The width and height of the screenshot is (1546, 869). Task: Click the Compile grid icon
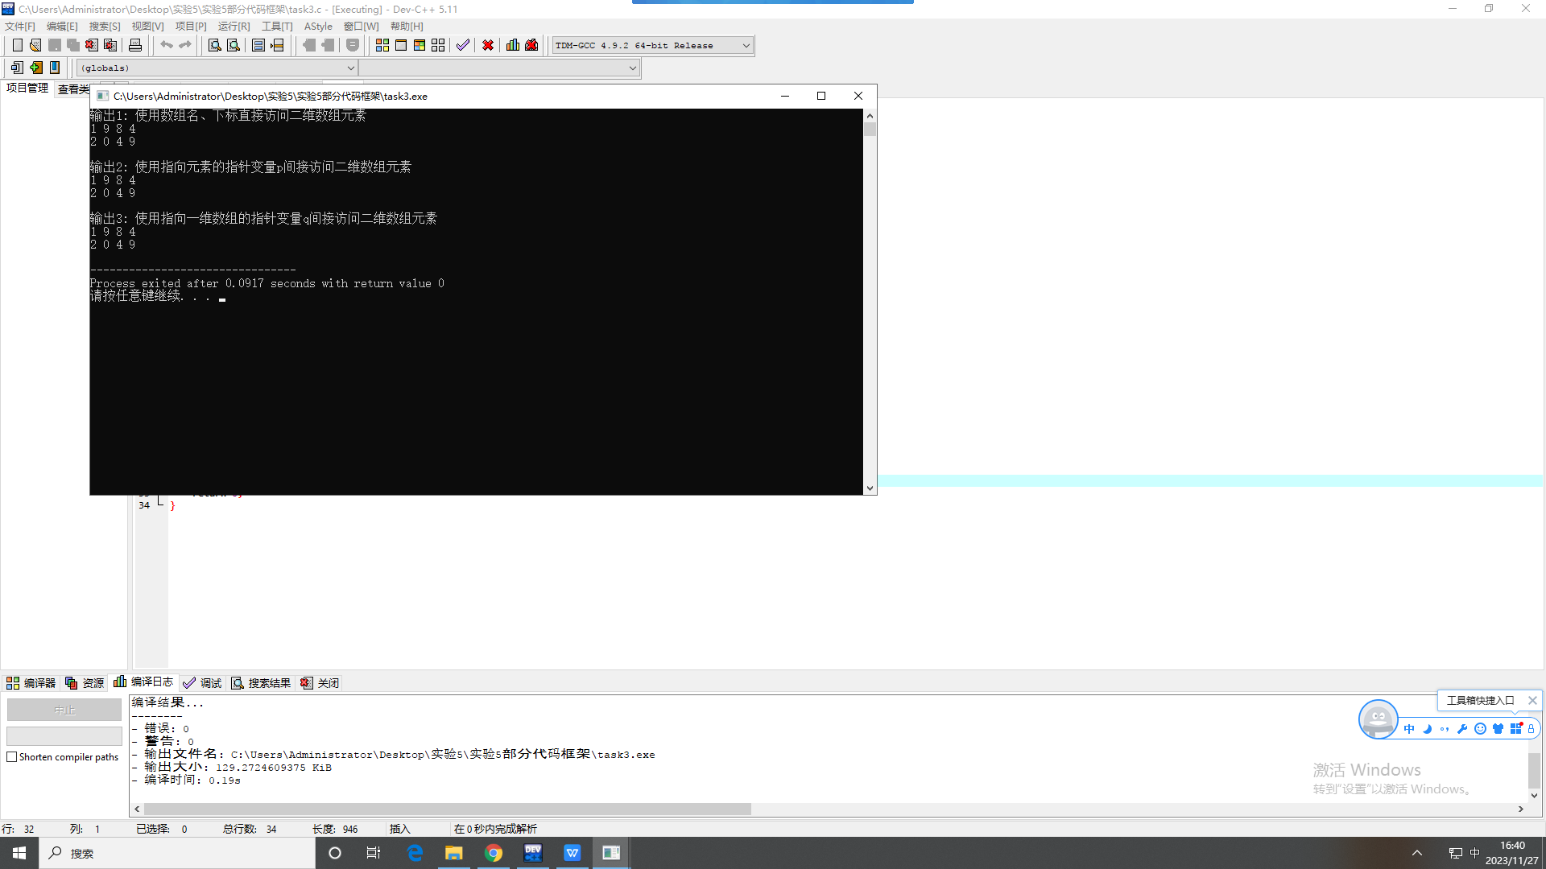[x=382, y=45]
